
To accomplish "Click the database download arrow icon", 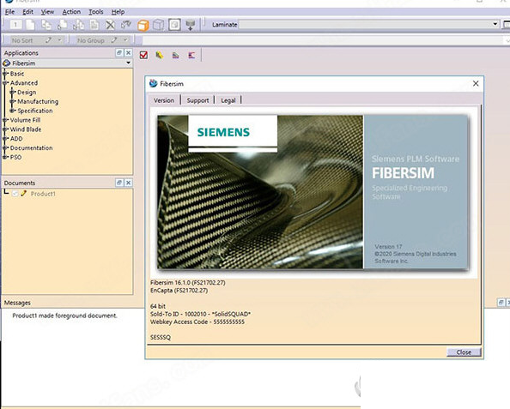I will pos(191,25).
